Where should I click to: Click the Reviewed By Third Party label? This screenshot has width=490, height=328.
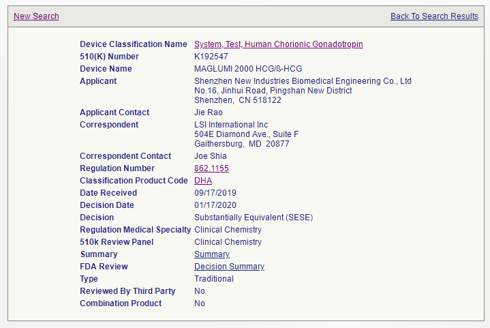tap(127, 291)
